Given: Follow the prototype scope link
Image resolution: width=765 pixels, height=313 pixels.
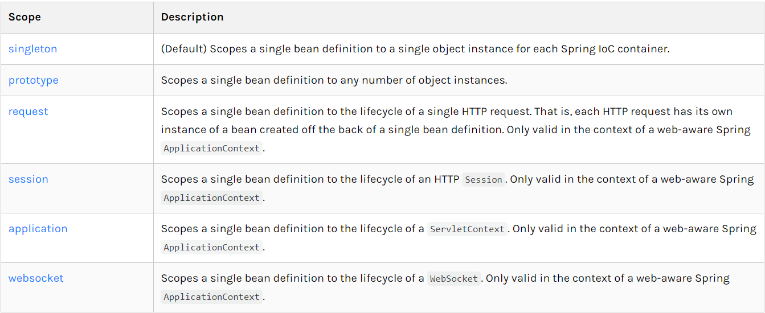Looking at the screenshot, I should pyautogui.click(x=33, y=80).
